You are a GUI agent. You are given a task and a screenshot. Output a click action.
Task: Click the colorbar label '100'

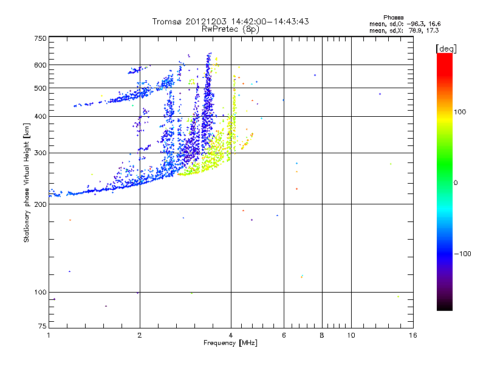click(x=460, y=112)
